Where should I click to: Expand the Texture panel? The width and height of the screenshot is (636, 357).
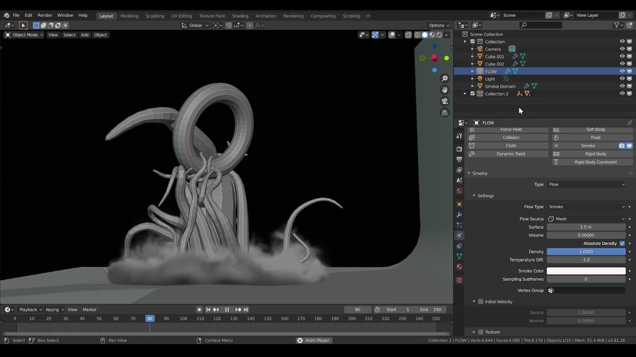coord(492,332)
